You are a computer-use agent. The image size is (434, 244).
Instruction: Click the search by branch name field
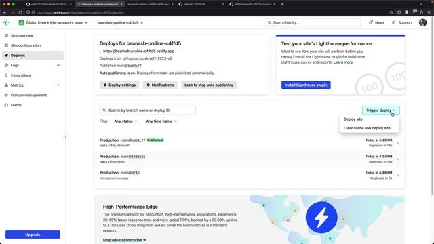148,110
